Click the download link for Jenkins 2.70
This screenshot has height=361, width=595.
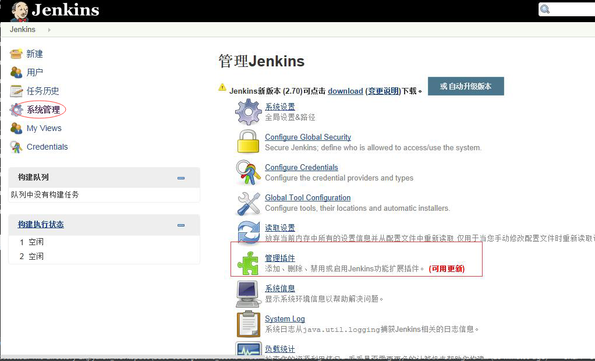(345, 91)
